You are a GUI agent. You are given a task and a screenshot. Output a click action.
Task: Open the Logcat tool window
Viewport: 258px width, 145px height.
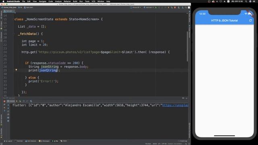point(8,141)
